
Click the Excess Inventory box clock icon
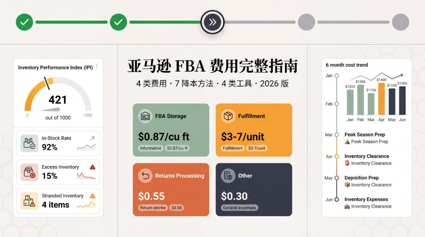pos(29,172)
